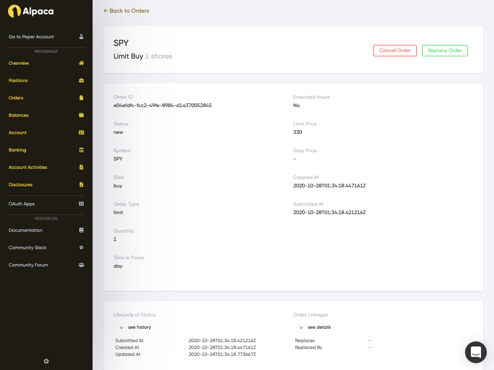The width and height of the screenshot is (494, 370).
Task: Click the document icon beside Orders
Action: (81, 98)
